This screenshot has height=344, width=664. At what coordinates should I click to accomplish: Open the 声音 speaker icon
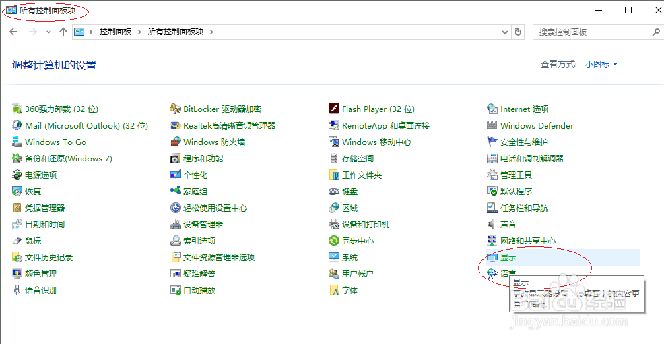point(492,225)
